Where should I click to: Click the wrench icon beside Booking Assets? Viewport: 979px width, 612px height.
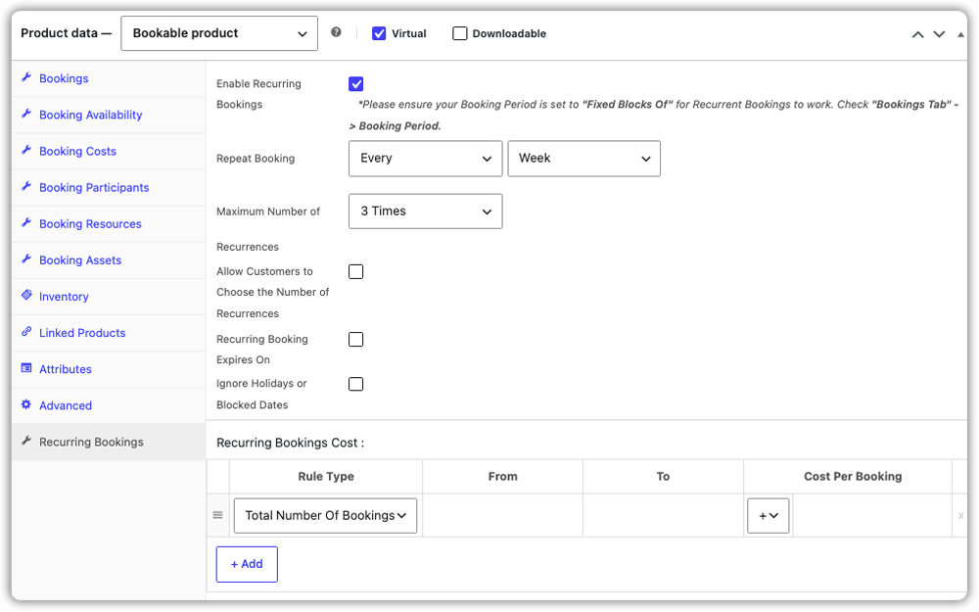point(26,259)
